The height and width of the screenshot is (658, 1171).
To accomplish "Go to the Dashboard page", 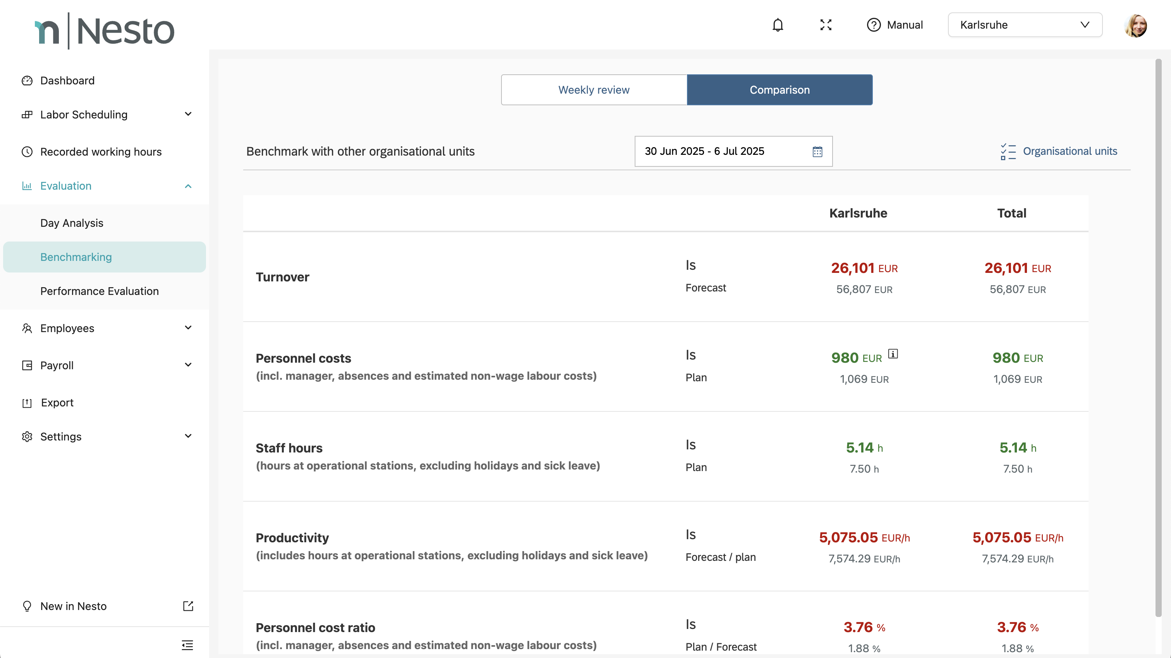I will 67,81.
